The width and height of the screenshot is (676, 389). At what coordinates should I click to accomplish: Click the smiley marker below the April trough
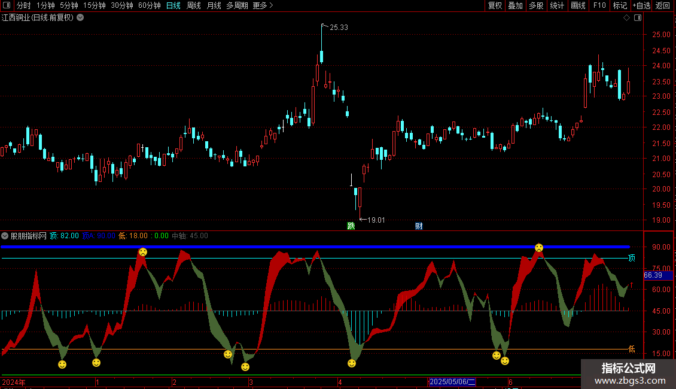[x=352, y=363]
